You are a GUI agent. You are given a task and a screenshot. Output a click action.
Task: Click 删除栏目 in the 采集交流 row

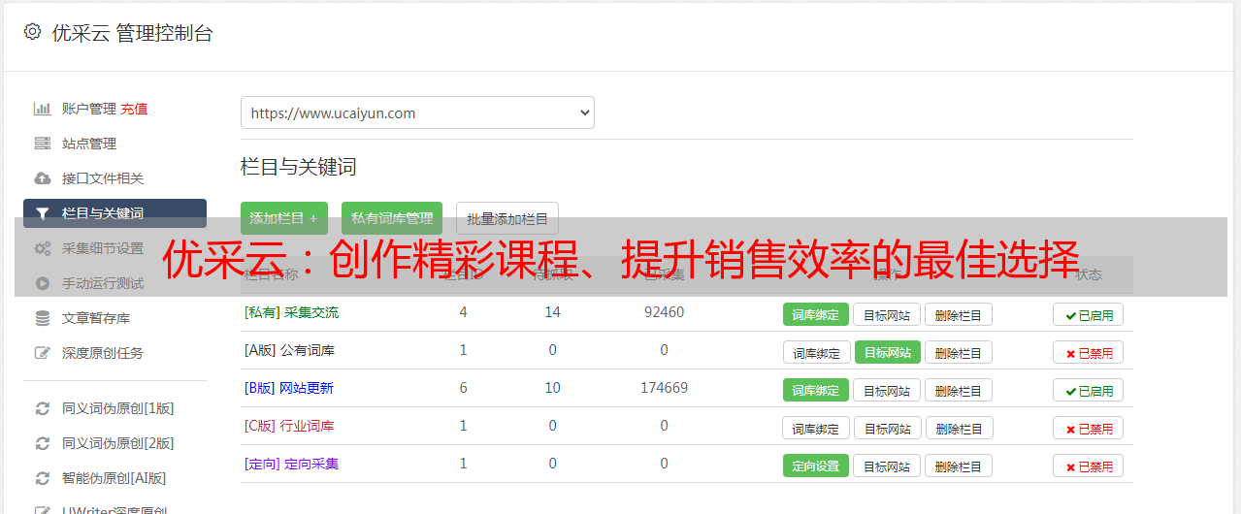pos(959,314)
